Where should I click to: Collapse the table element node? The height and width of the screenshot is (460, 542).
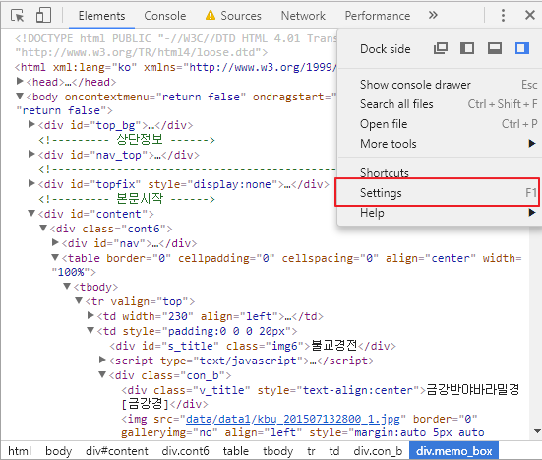coord(55,257)
